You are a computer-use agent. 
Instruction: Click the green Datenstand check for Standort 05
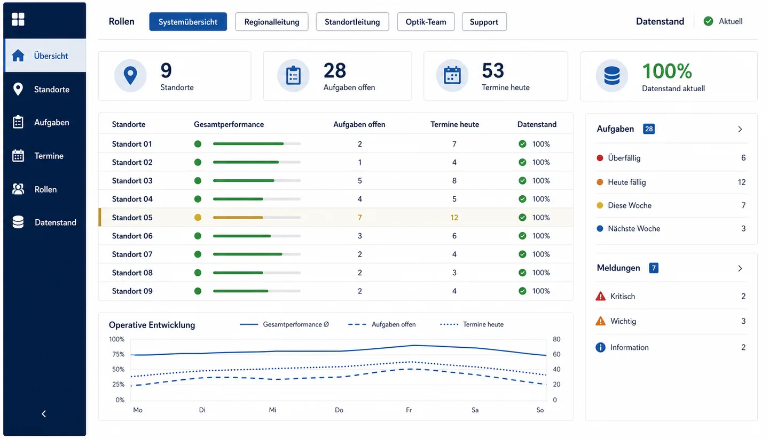[x=522, y=218]
